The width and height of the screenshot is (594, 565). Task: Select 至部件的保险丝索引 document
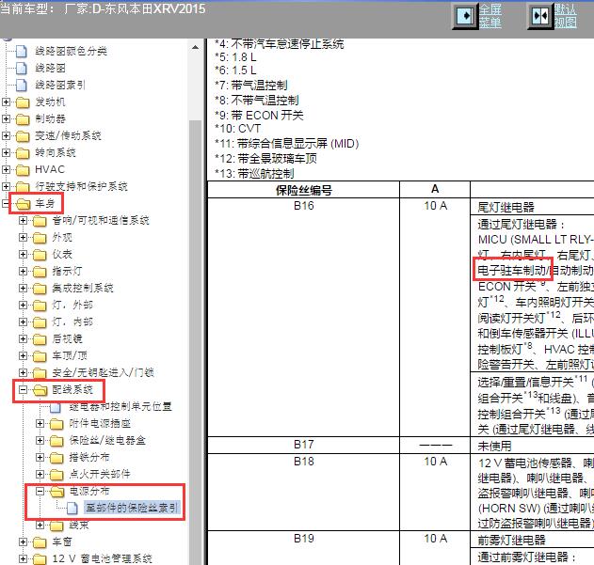tap(132, 508)
